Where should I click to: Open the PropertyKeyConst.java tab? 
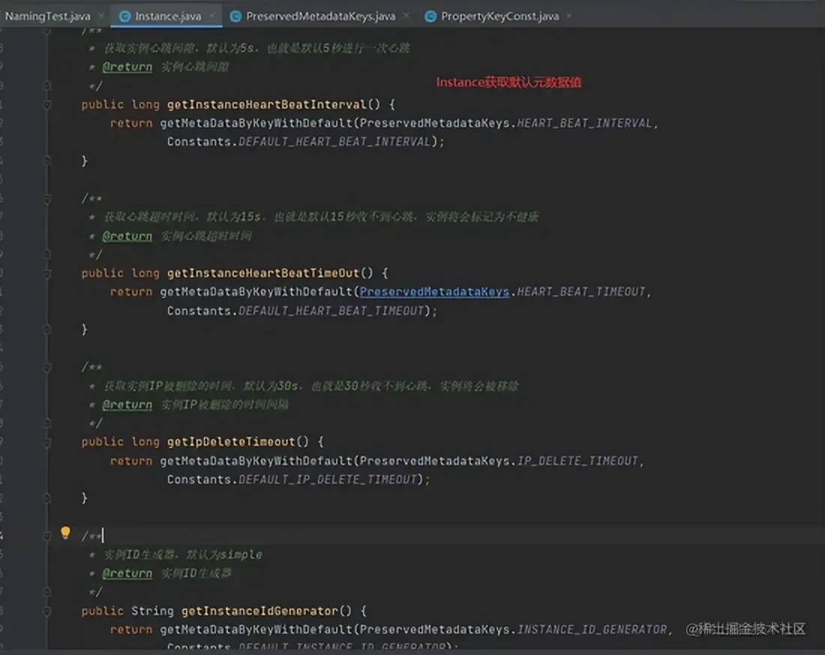tap(499, 16)
